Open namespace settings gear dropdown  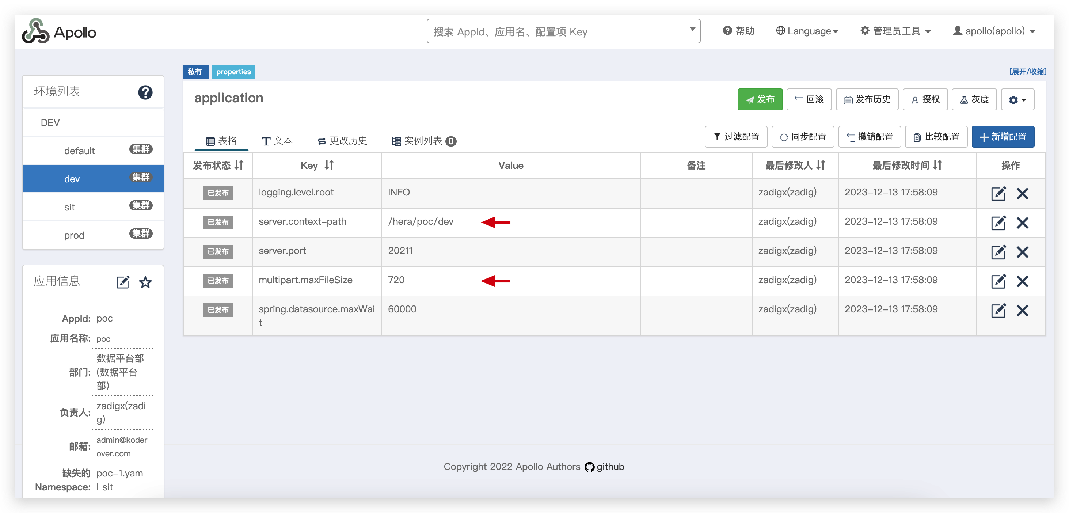[1017, 100]
